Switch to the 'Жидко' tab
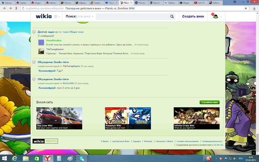The height and width of the screenshot is (162, 259). click(x=186, y=3)
